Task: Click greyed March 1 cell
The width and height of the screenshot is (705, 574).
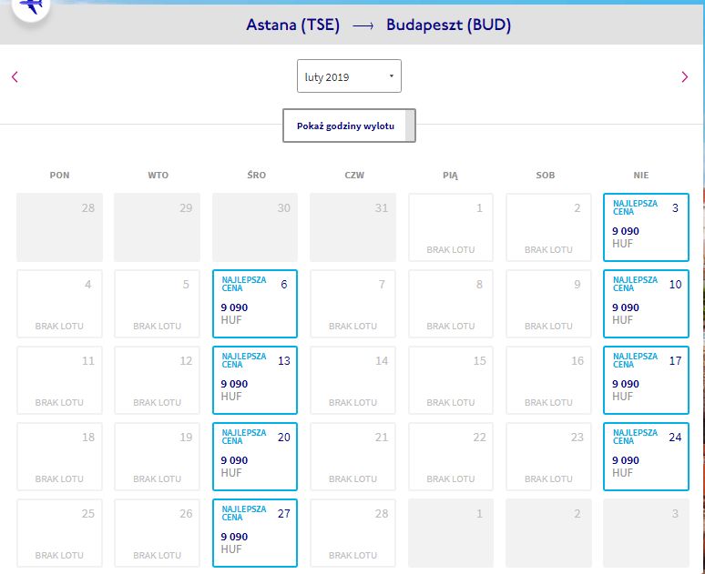Action: 451,533
